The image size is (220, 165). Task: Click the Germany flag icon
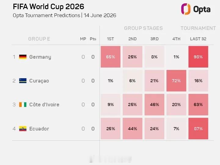23,57
